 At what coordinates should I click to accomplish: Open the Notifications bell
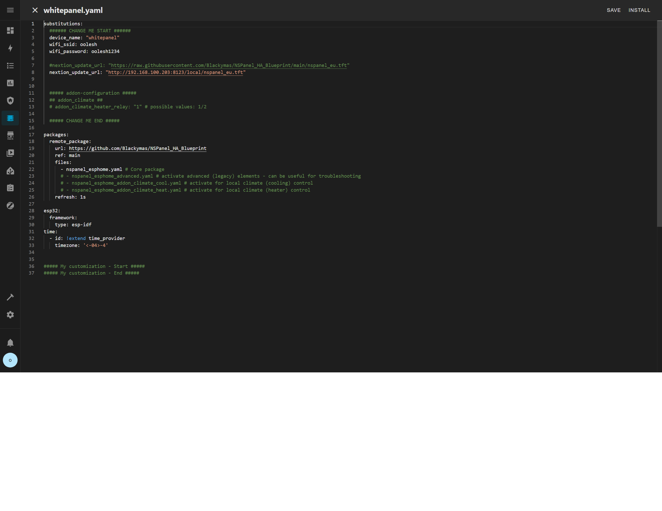(x=10, y=343)
